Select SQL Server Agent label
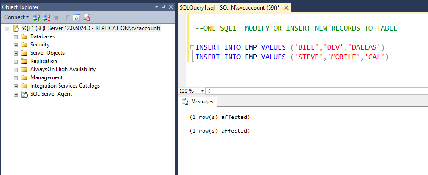 [x=51, y=94]
